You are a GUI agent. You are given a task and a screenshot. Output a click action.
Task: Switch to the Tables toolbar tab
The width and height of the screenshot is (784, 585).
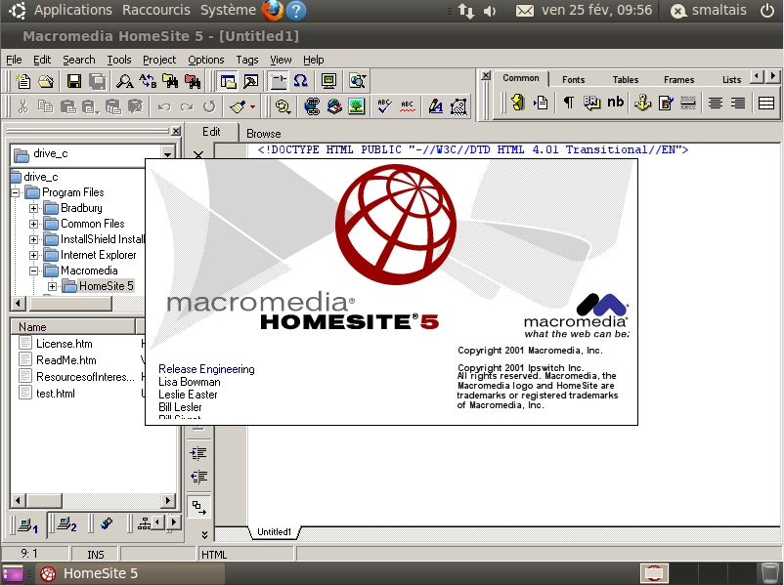click(626, 80)
